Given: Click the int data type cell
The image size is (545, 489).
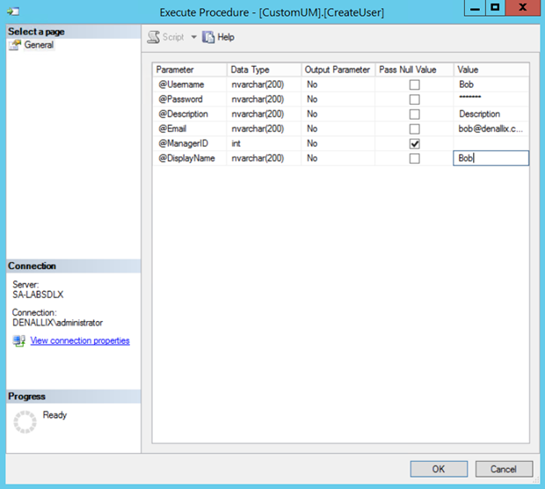Looking at the screenshot, I should coord(264,143).
